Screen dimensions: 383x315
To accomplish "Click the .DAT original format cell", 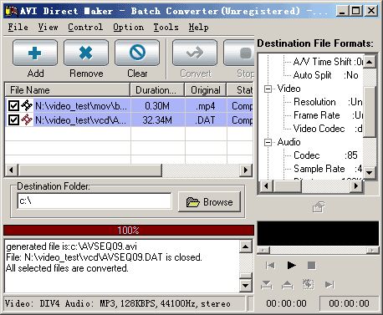I will tap(206, 120).
